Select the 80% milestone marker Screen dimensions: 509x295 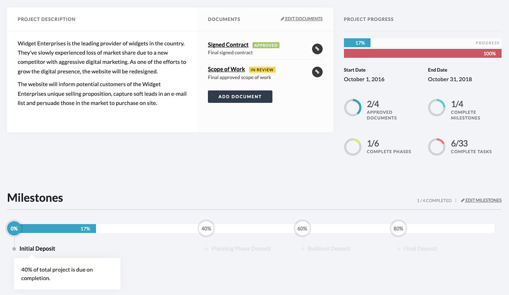pyautogui.click(x=398, y=228)
